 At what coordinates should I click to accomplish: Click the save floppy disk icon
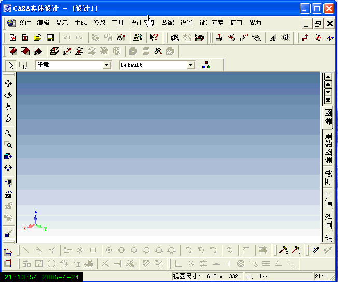click(50, 38)
